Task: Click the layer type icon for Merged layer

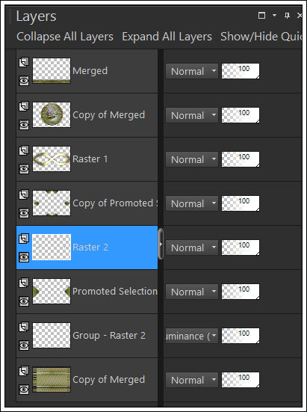Action: click(x=24, y=63)
